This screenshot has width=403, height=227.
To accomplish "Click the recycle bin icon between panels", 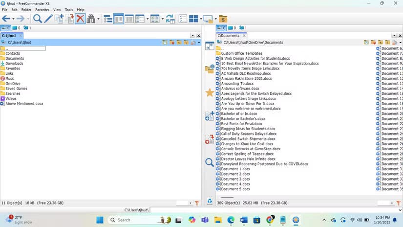I will click(x=210, y=201).
